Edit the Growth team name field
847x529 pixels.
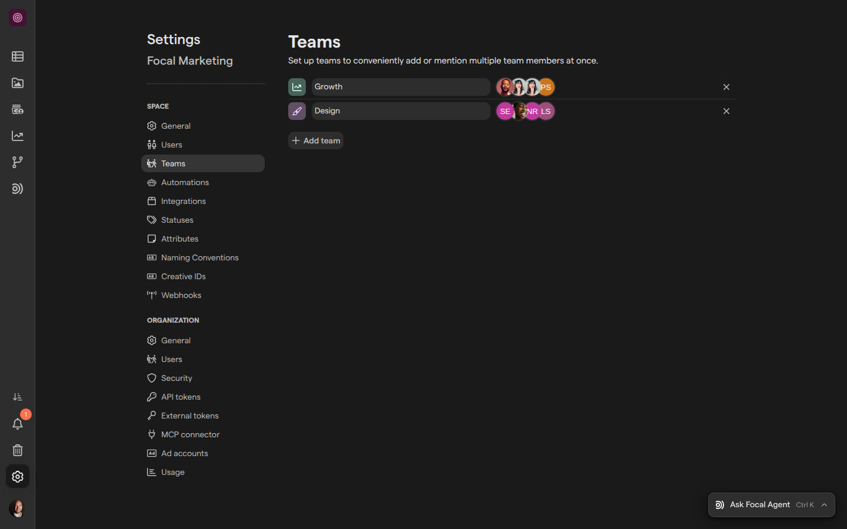(x=401, y=87)
